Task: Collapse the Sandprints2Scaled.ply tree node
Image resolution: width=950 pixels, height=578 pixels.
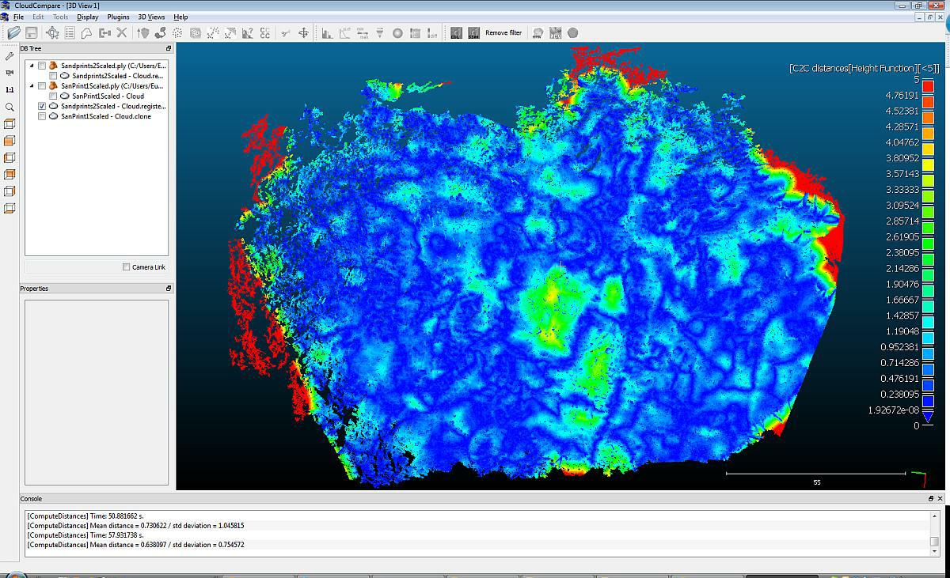Action: 32,65
